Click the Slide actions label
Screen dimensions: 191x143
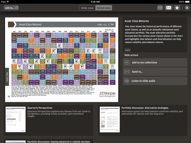coord(131,55)
